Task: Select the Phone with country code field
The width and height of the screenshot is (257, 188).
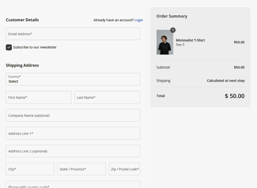Action: [x=73, y=185]
